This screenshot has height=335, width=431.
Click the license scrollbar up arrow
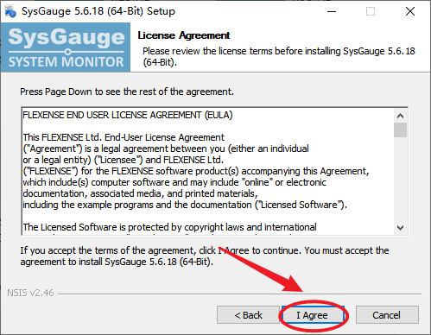coord(400,116)
